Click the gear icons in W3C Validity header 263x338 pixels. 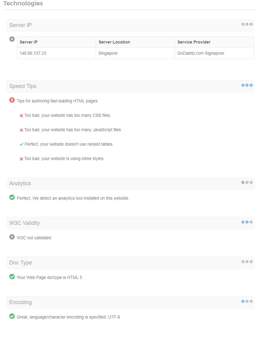pyautogui.click(x=247, y=222)
